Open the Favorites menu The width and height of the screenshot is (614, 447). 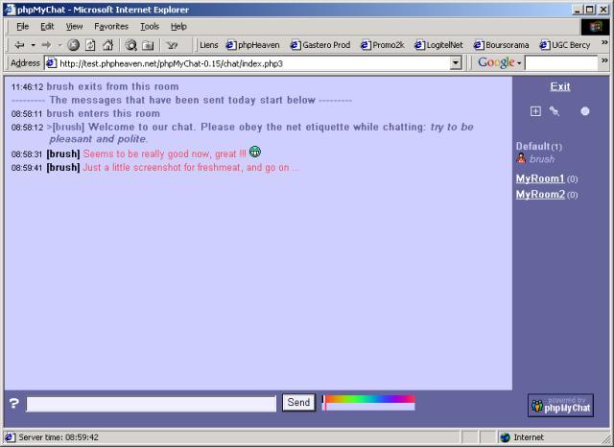tap(111, 26)
